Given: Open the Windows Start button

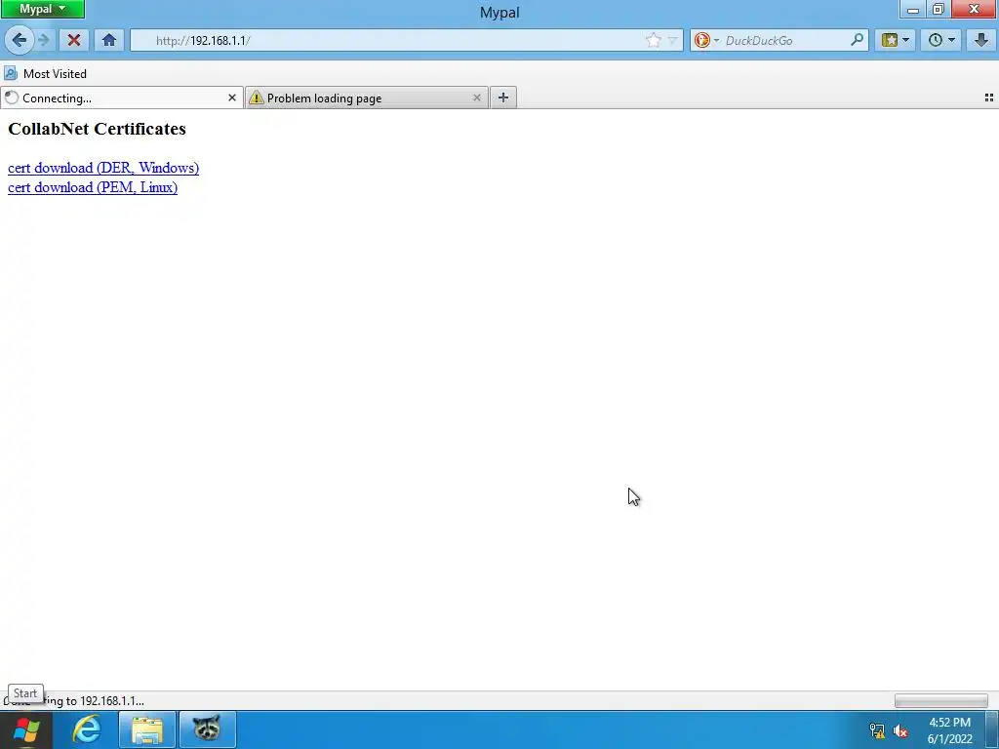Looking at the screenshot, I should (25, 729).
